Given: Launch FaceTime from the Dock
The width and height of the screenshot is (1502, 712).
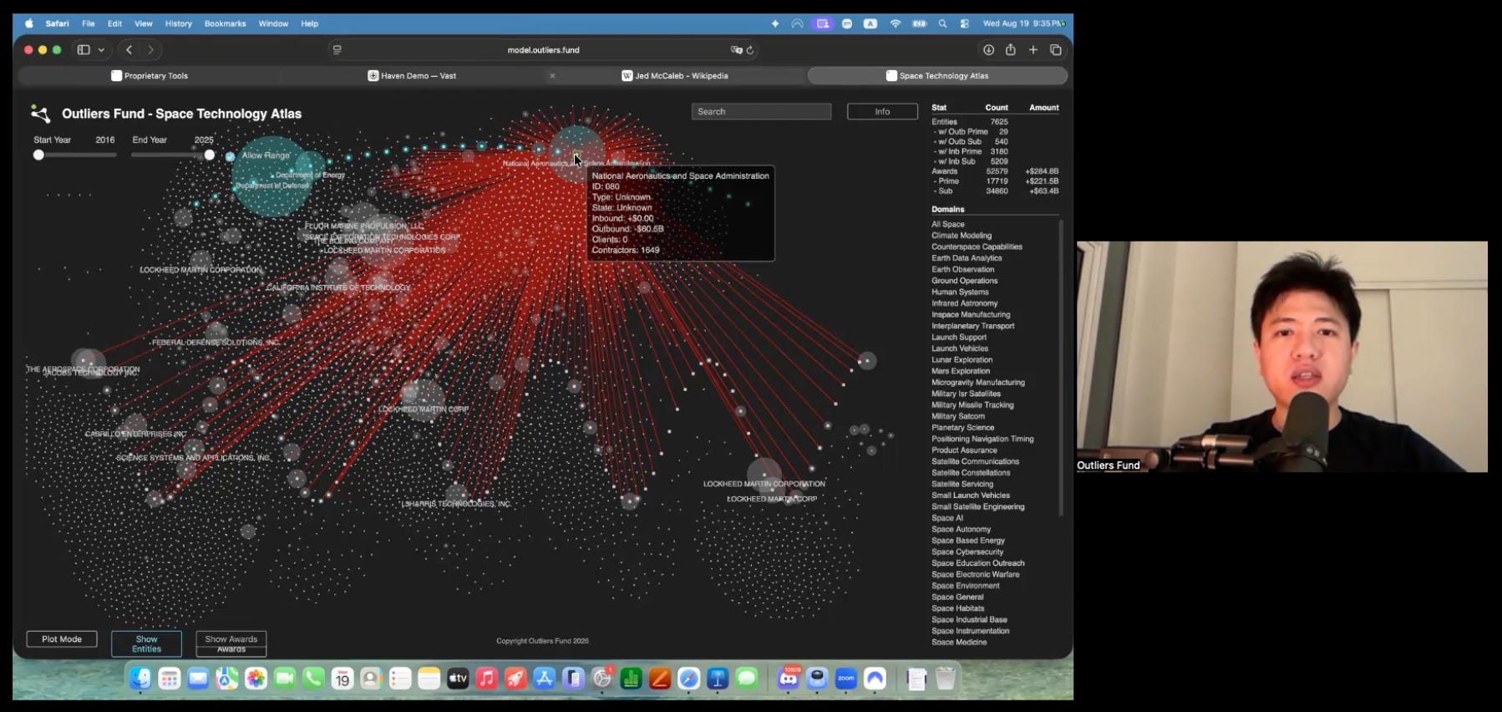Looking at the screenshot, I should tap(285, 679).
